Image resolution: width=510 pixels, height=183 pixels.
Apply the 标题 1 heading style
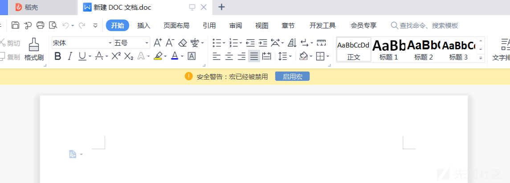pos(388,49)
